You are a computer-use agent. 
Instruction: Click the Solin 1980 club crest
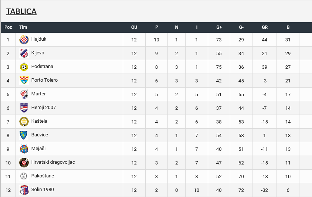[x=24, y=190]
